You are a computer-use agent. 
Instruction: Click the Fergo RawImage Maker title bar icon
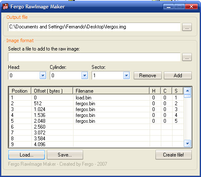[x=5, y=7]
